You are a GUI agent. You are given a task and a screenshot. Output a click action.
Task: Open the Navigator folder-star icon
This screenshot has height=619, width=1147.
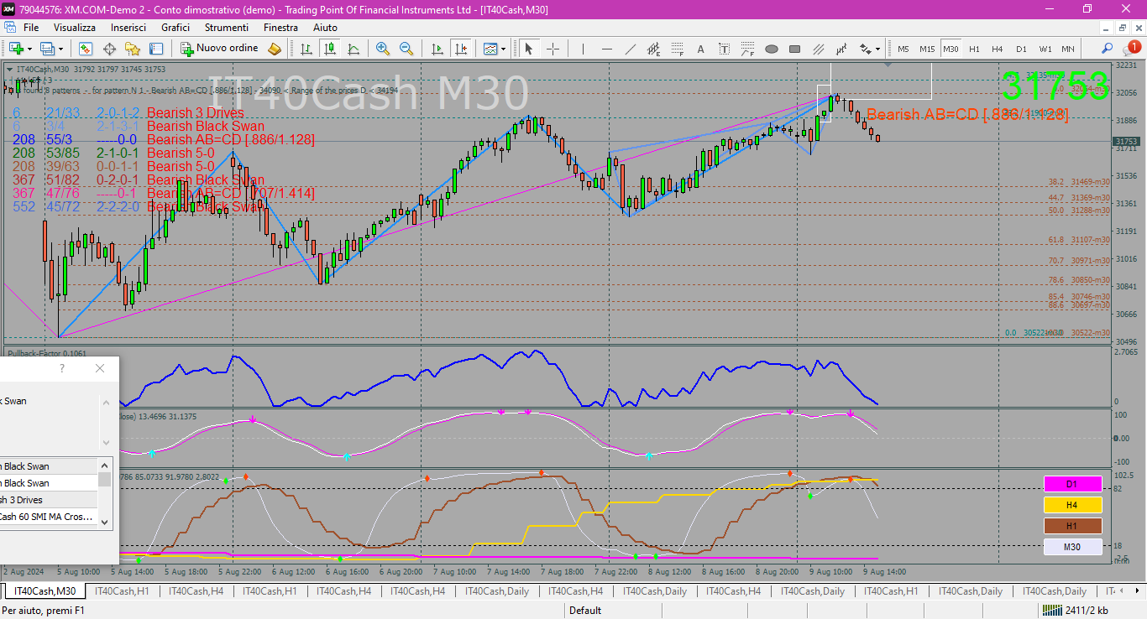tap(133, 49)
